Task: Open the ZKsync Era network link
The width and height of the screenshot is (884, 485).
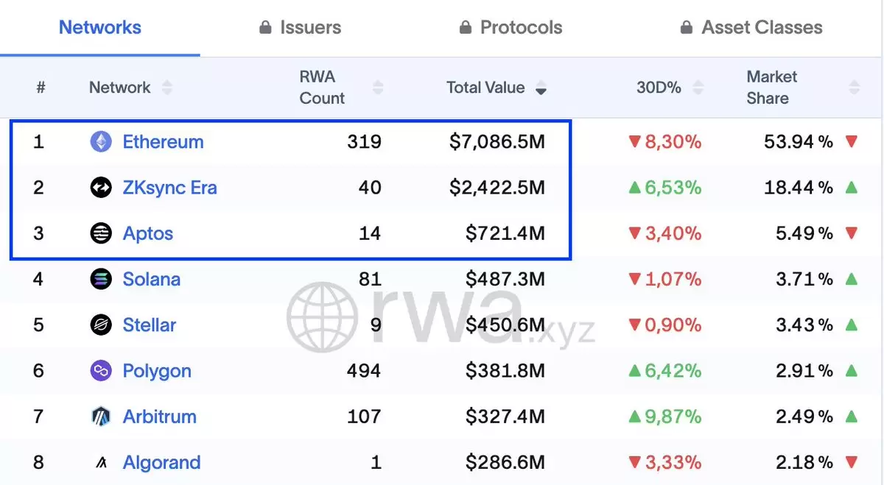Action: pos(169,188)
